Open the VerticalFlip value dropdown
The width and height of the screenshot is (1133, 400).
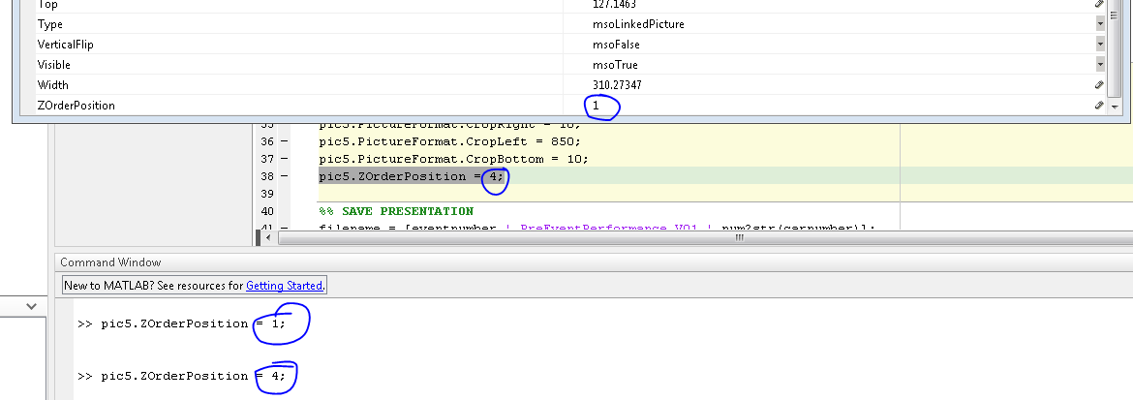pos(1100,45)
